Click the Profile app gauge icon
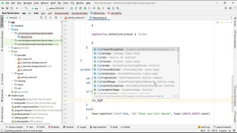Screen dimensions: 237x133 tap(94, 8)
